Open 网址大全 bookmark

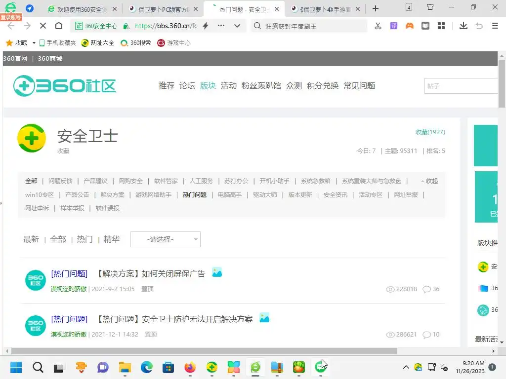coord(98,43)
